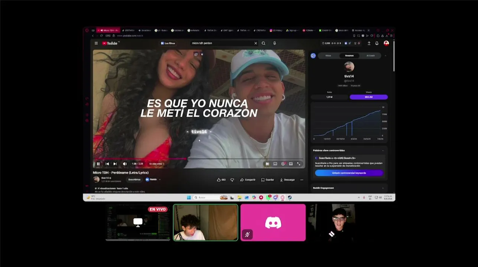The height and width of the screenshot is (267, 478).
Task: Collapse the vidIQ panel with top chevron
Action: pyautogui.click(x=385, y=56)
